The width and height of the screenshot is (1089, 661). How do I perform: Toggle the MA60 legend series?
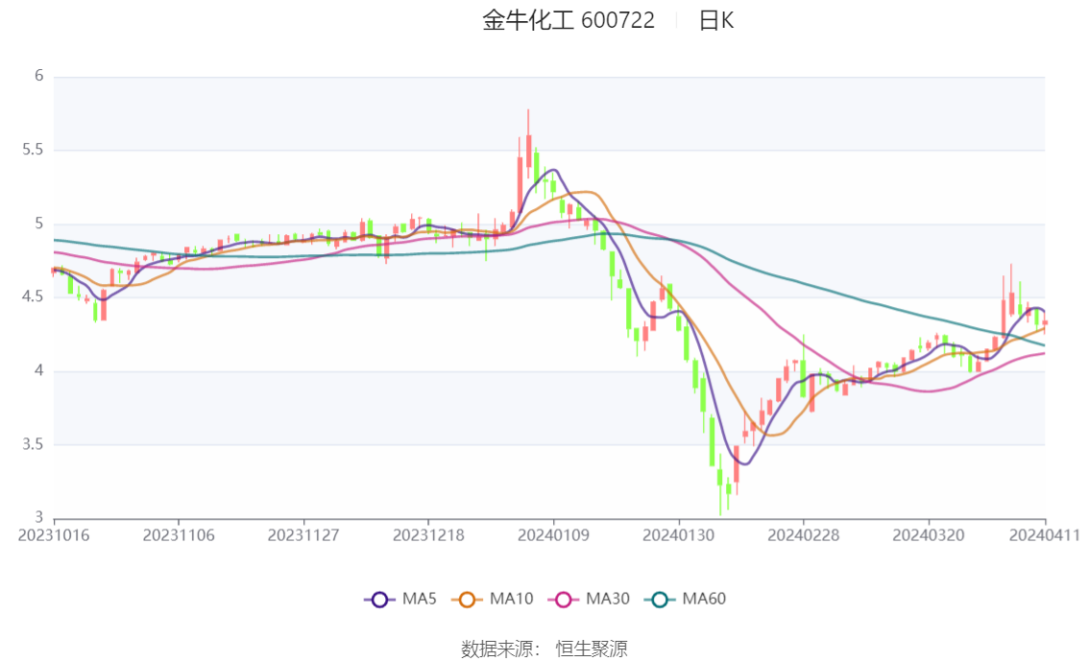tap(686, 600)
